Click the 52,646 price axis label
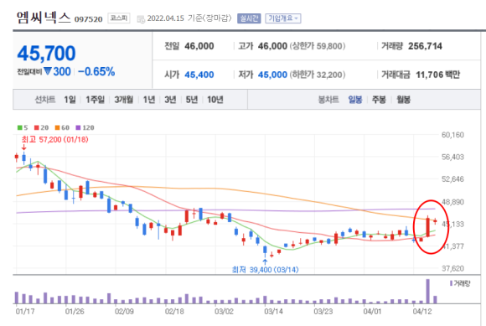The height and width of the screenshot is (326, 486). [x=452, y=179]
